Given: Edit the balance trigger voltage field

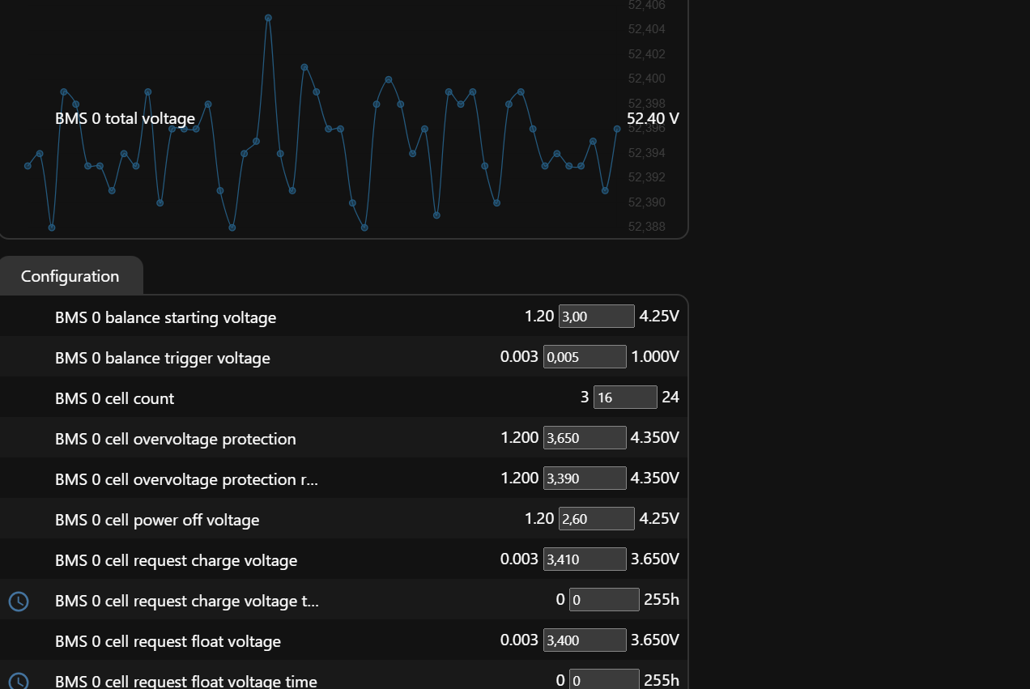Looking at the screenshot, I should tap(585, 357).
